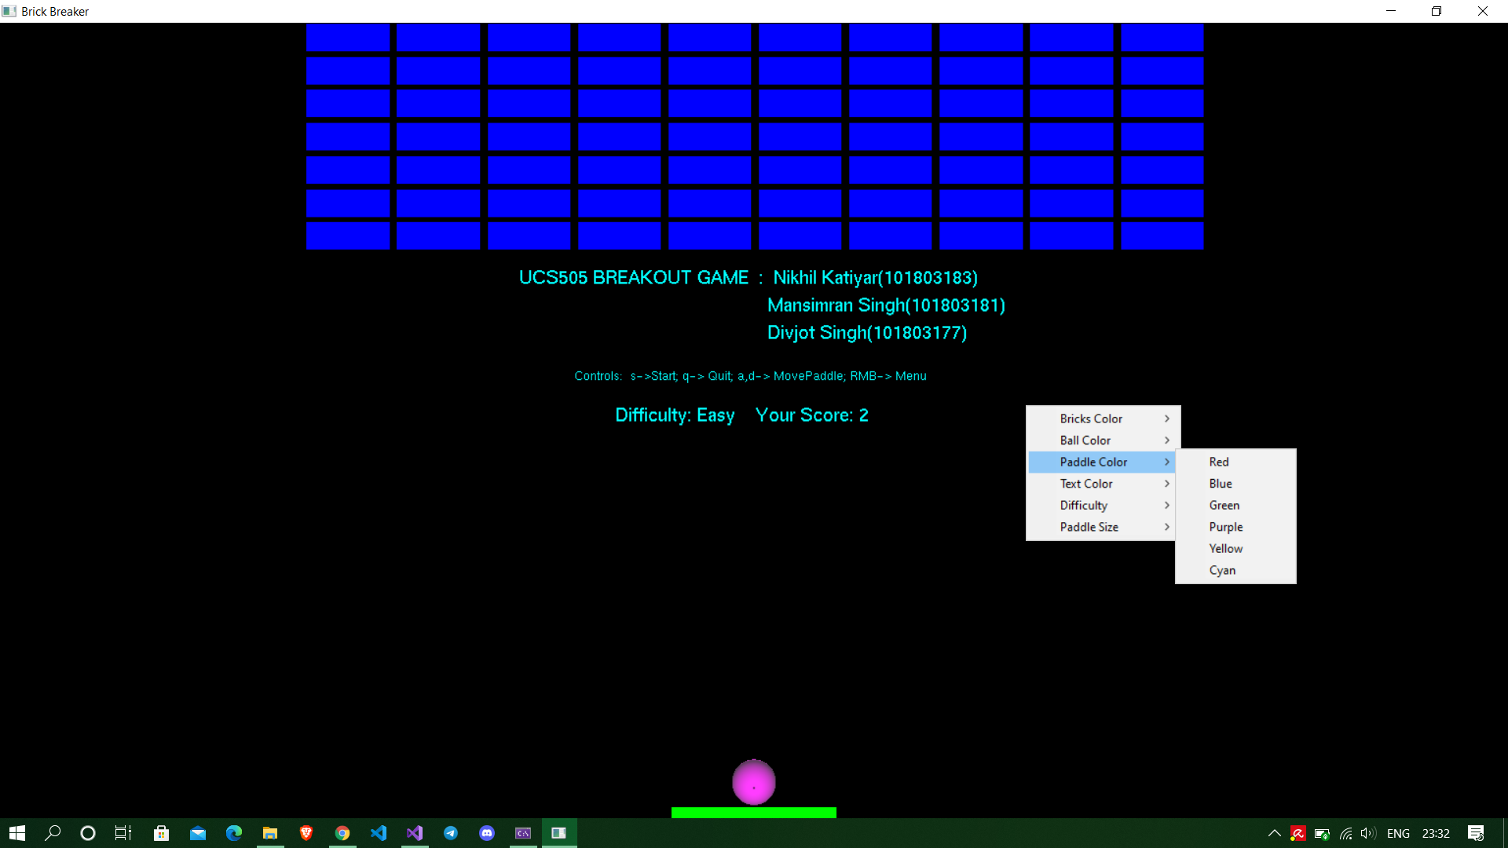Open the Action Center notifications

coord(1475,833)
